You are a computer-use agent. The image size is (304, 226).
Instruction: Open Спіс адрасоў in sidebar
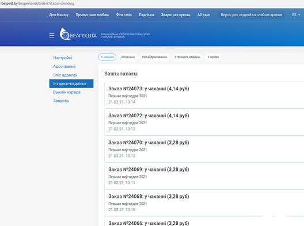[65, 75]
